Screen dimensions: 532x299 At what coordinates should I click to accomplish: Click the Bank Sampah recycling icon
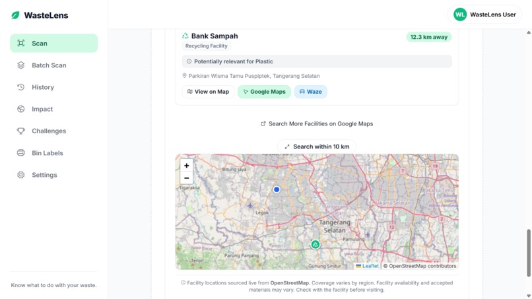pyautogui.click(x=185, y=36)
